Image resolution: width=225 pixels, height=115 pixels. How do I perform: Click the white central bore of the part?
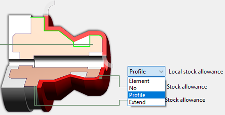tap(69, 62)
